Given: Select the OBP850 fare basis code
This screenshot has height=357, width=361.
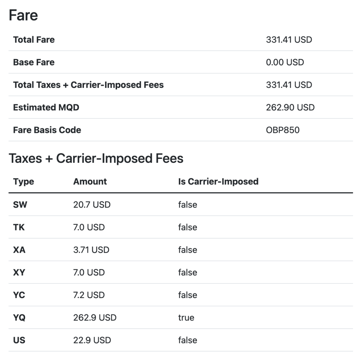Looking at the screenshot, I should pyautogui.click(x=283, y=130).
